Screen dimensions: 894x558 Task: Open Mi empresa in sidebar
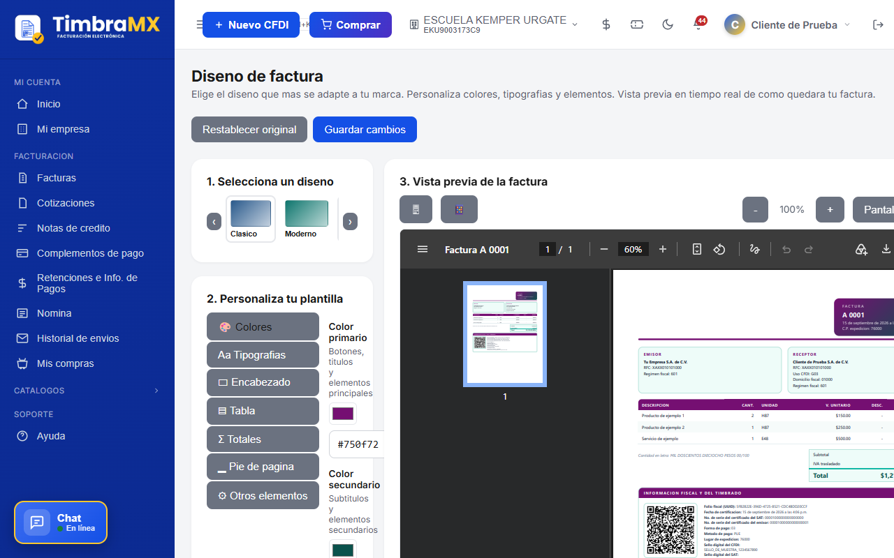pyautogui.click(x=87, y=129)
